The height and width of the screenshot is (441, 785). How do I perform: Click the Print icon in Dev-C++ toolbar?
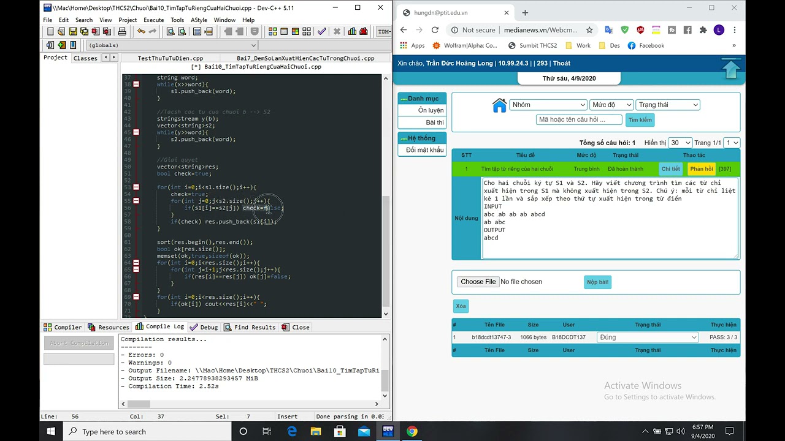pos(122,32)
